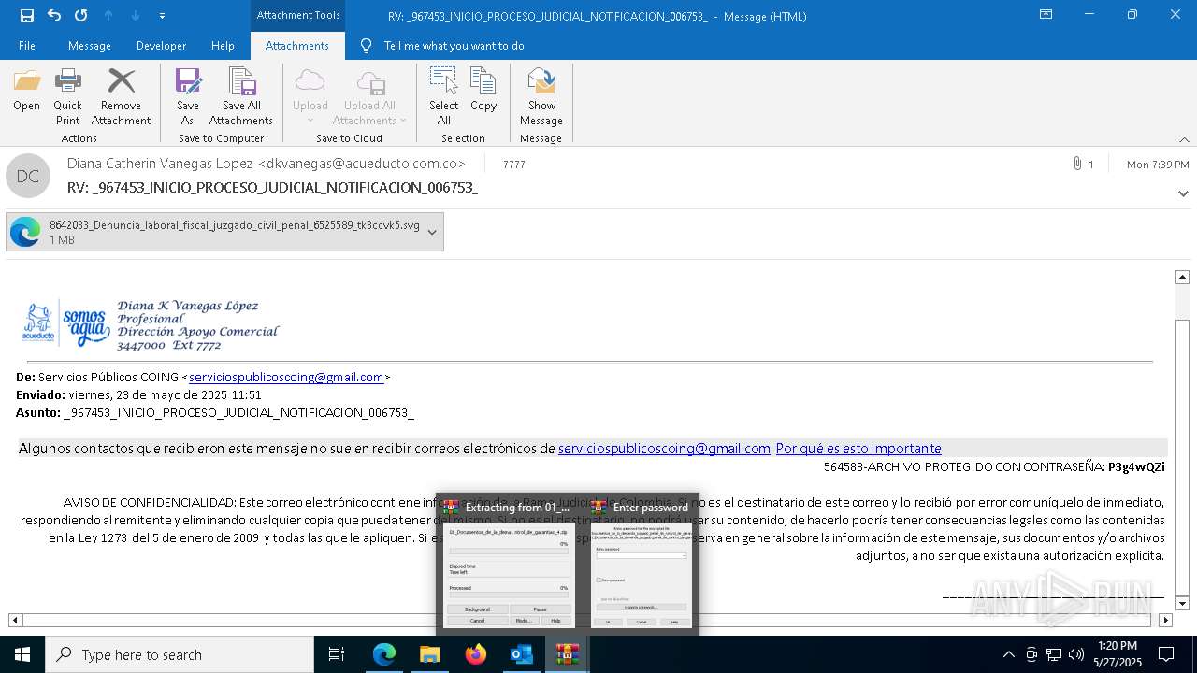Open Microsoft Edge from the taskbar

384,654
